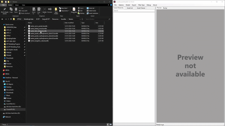Switch to the Dump tab

165,8
